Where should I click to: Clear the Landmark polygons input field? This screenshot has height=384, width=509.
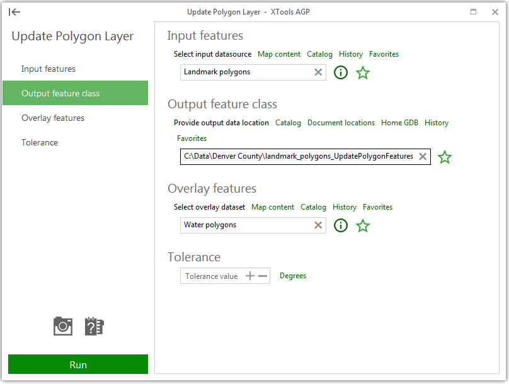[318, 72]
